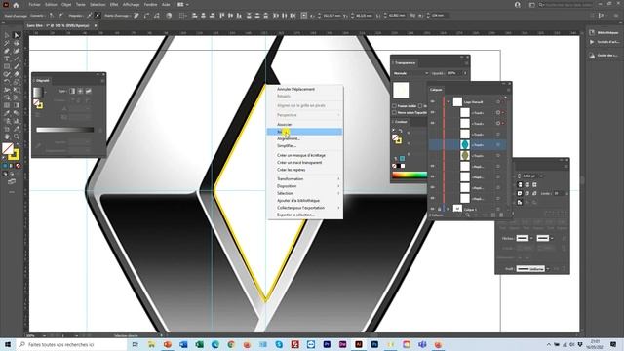Open the workspace switcher dropdown
This screenshot has width=624, height=351.
pos(183,5)
